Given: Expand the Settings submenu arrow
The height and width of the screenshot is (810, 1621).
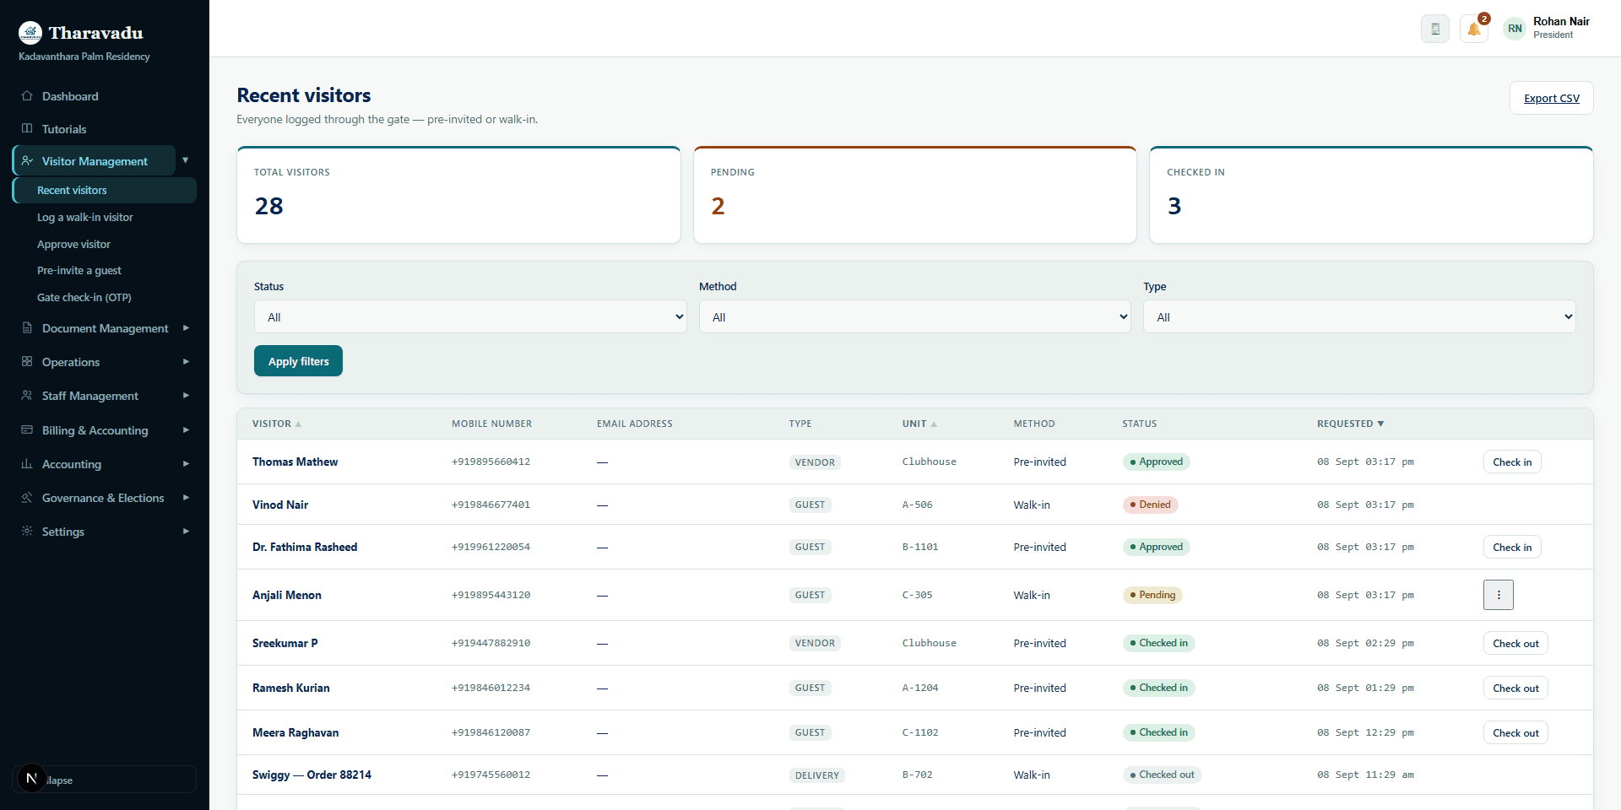Looking at the screenshot, I should (186, 532).
